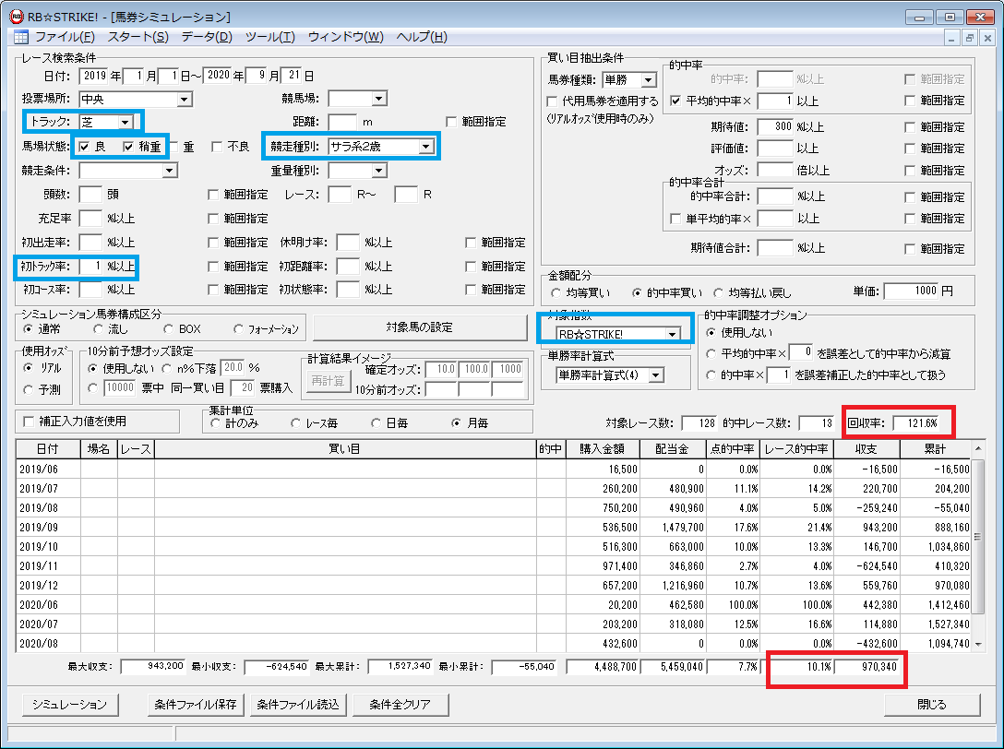
Task: Click 条件ファイル保存 button
Action: (x=196, y=704)
